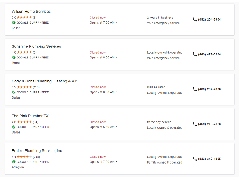The width and height of the screenshot is (239, 177).
Task: Click '24/7 emergency service' on Wilson Home Services card
Action: click(x=163, y=23)
